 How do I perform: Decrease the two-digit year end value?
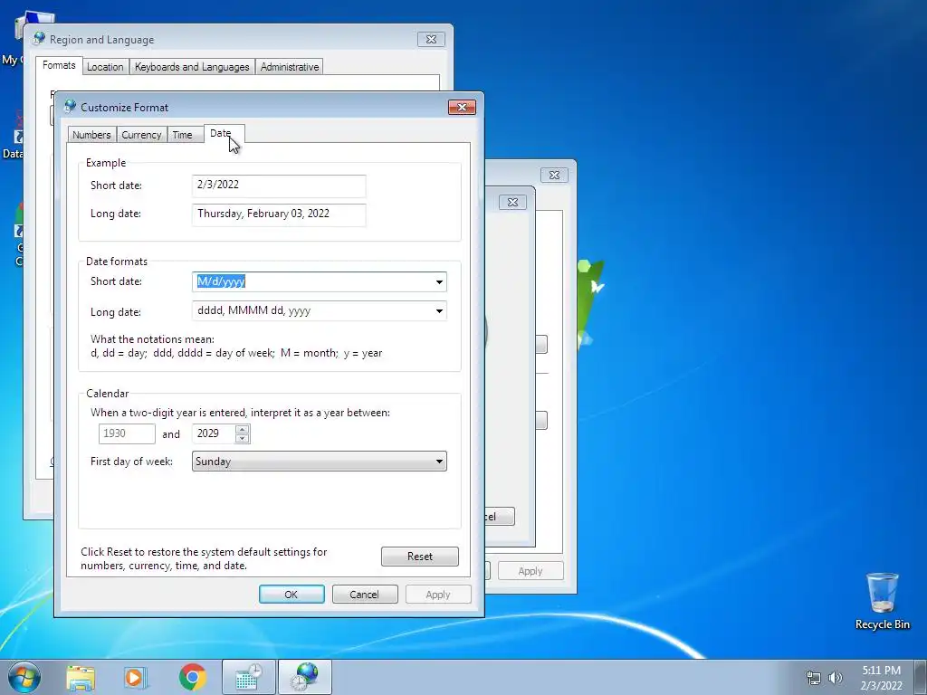click(242, 439)
